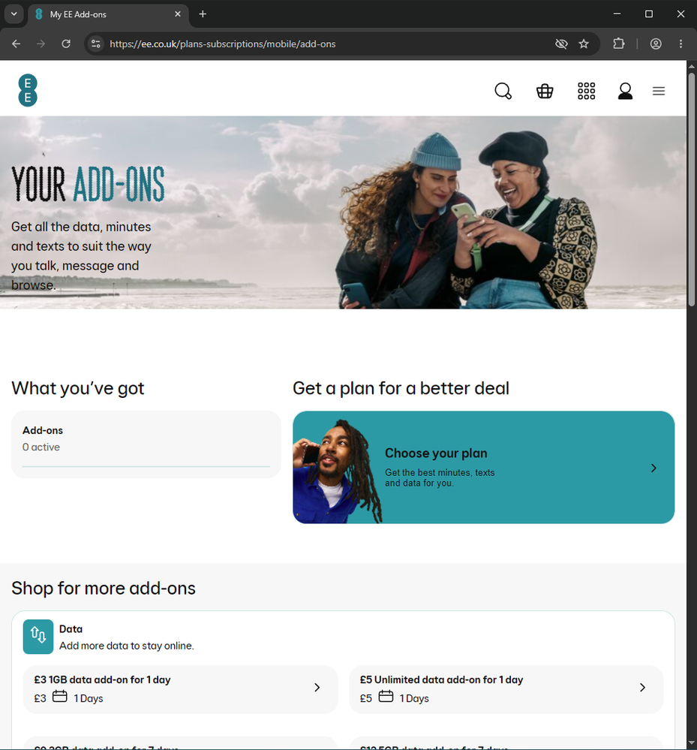Click 'Get a plan for a better deal' heading
The width and height of the screenshot is (697, 750).
[x=401, y=388]
